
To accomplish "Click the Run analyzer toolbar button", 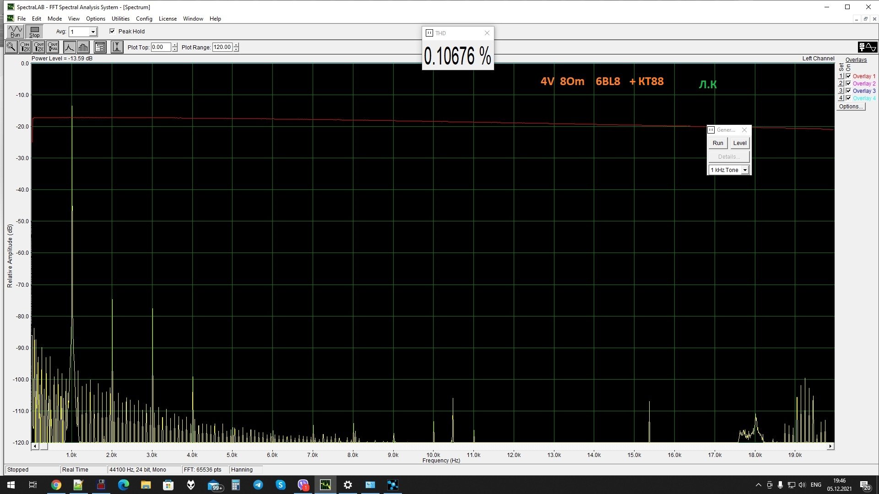I will [x=15, y=32].
